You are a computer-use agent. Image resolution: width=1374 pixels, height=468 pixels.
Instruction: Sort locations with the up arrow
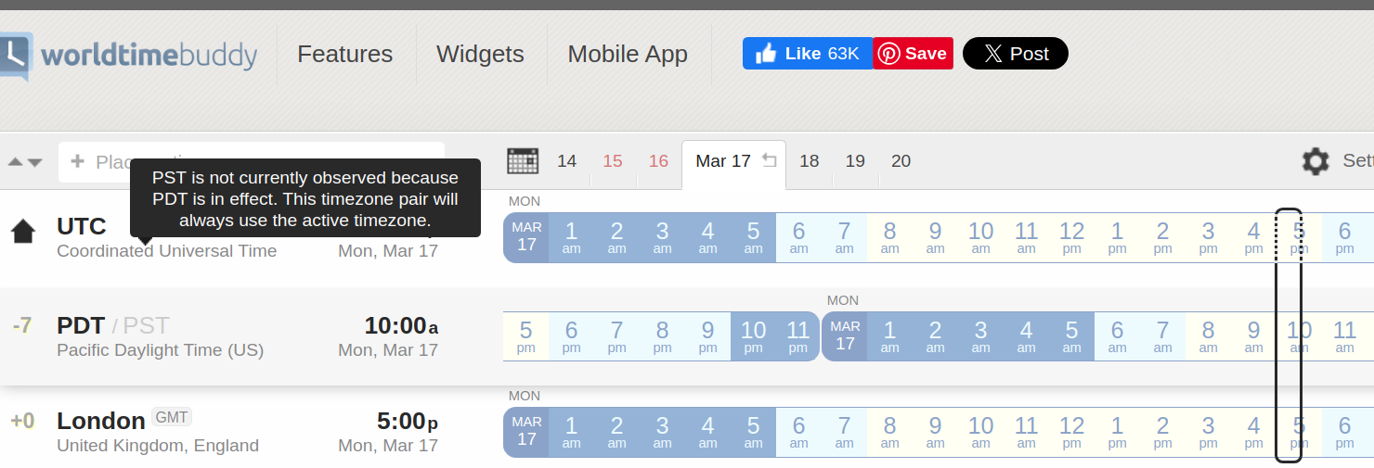16,162
